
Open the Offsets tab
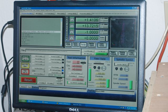(x=61, y=14)
